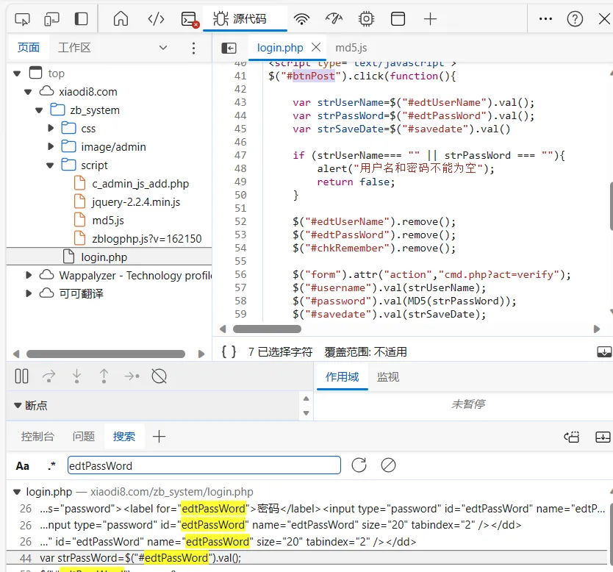The width and height of the screenshot is (613, 572).
Task: Click the pretty print braces icon
Action: tap(229, 351)
